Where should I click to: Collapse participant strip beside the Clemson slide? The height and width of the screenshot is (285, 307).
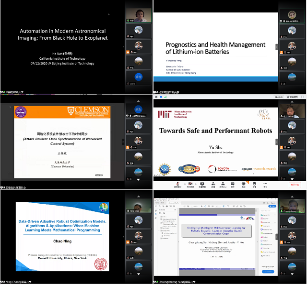click(123, 142)
